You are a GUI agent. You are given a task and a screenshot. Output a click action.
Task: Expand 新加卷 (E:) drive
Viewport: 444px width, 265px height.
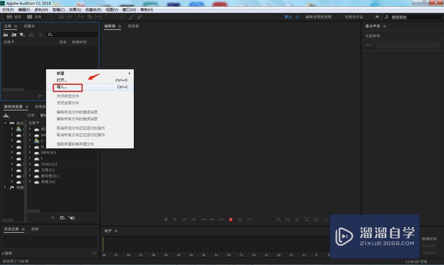coord(30,176)
